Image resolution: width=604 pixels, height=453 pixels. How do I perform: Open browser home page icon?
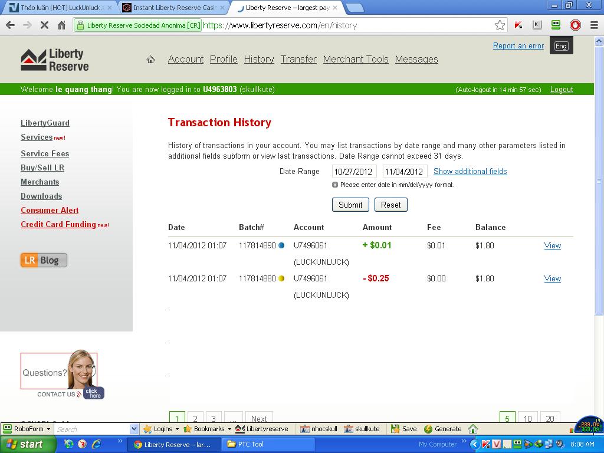click(61, 25)
